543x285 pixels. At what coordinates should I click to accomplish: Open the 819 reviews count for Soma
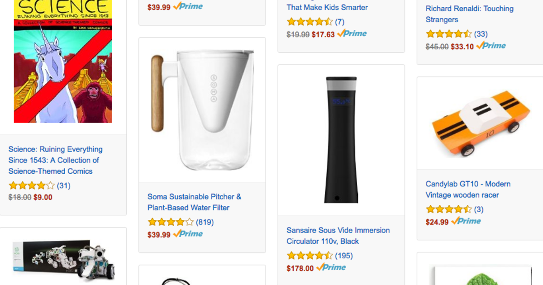point(205,222)
